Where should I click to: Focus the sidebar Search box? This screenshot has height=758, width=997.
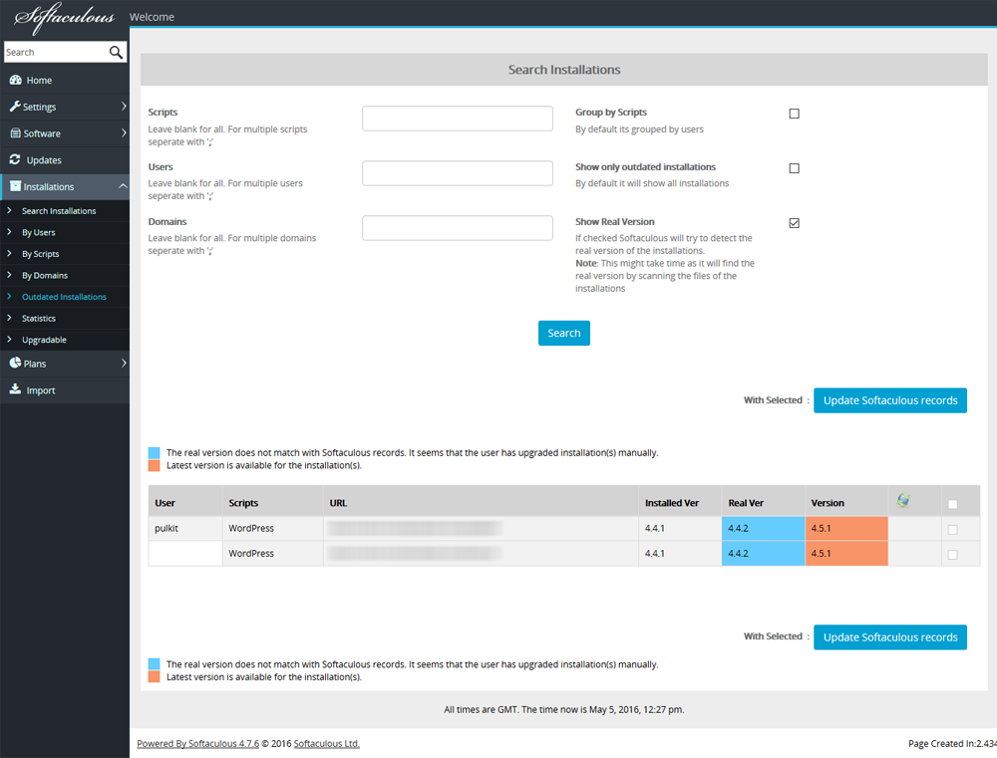pyautogui.click(x=56, y=52)
